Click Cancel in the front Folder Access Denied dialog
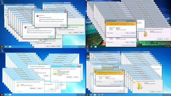This screenshot has width=171, height=96. [39, 88]
